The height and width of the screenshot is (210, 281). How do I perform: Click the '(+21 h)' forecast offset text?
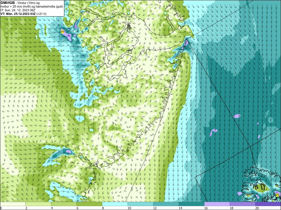[x=41, y=14]
